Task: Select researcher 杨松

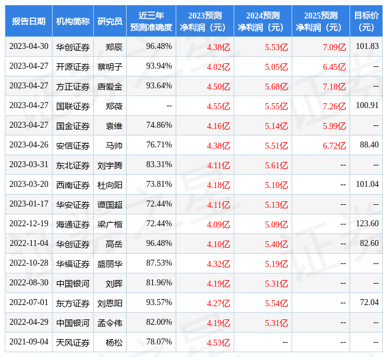Action: click(114, 343)
